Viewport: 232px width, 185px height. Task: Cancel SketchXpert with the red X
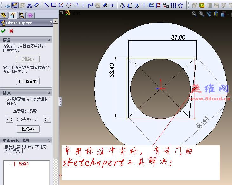pyautogui.click(x=11, y=31)
